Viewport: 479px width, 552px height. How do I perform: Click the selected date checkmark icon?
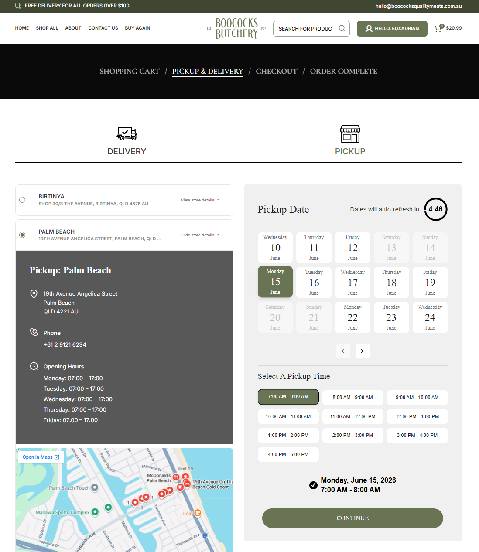pos(313,485)
